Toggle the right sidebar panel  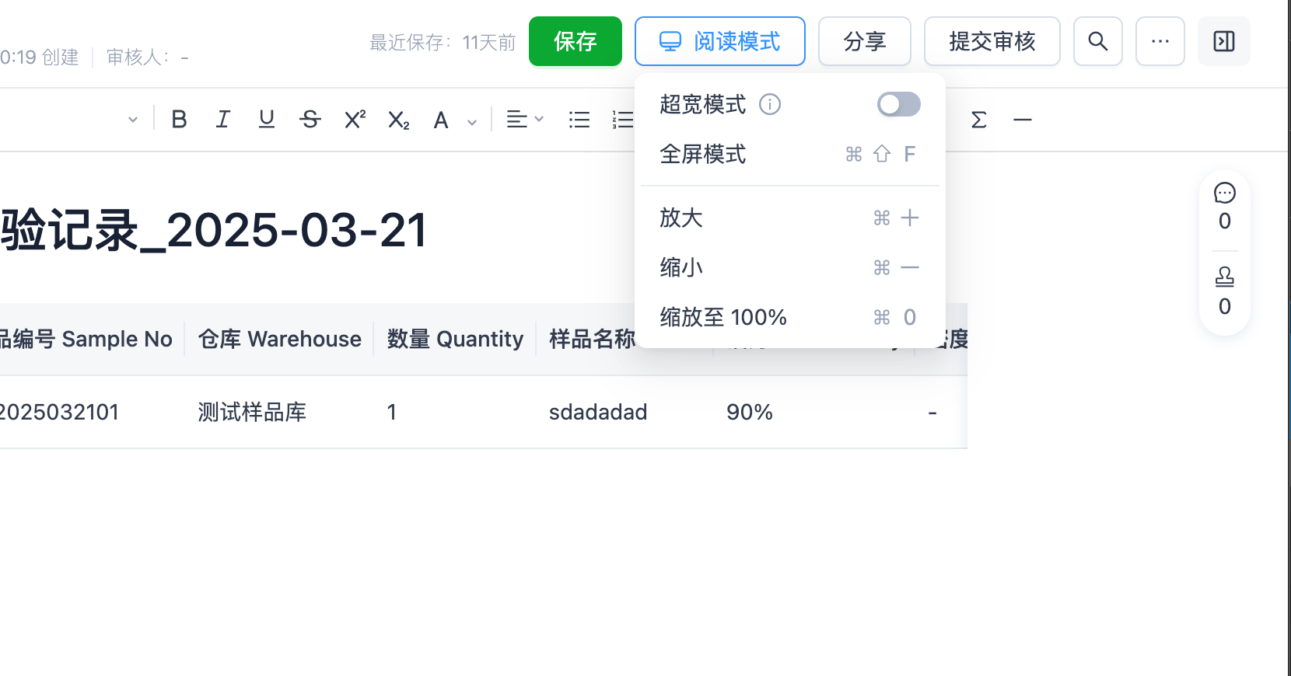(x=1223, y=41)
